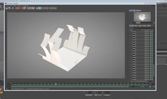
Task: Open the Size dropdown near Apply
Action: click(98, 95)
